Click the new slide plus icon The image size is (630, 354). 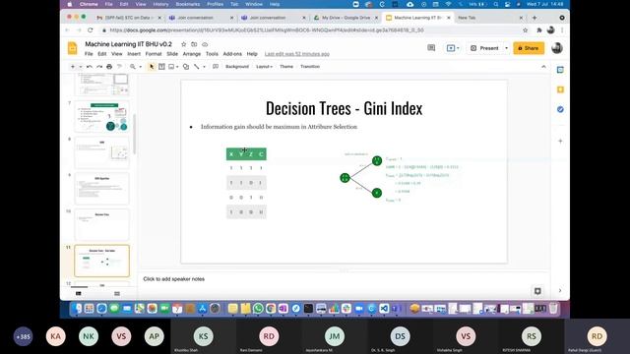pos(73,67)
